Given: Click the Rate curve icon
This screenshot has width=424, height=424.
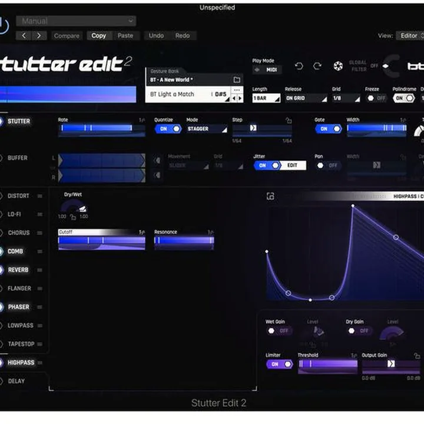Looking at the screenshot, I should pyautogui.click(x=142, y=120).
